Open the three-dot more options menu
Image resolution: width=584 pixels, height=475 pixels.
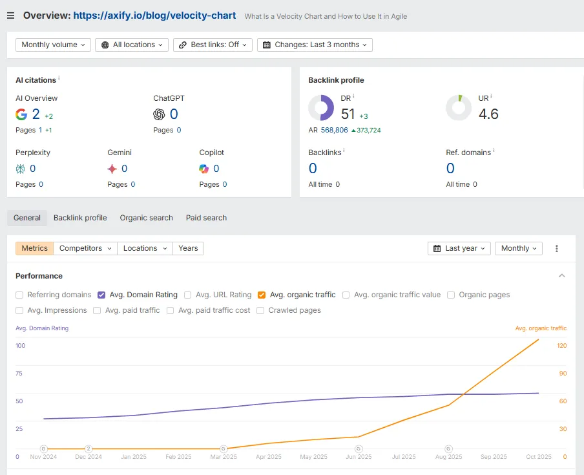pos(557,248)
